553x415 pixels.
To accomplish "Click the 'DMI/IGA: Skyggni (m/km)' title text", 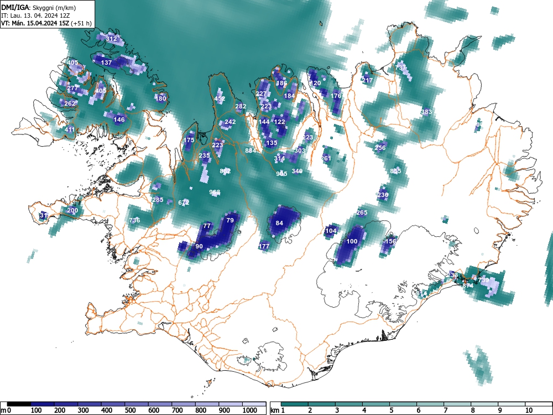I will coord(38,7).
